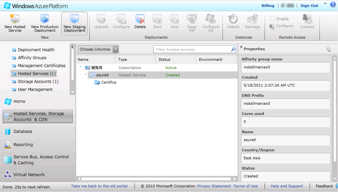Click Configure in the Remote Access group
Viewport: 338px width, 192px height.
tap(281, 26)
